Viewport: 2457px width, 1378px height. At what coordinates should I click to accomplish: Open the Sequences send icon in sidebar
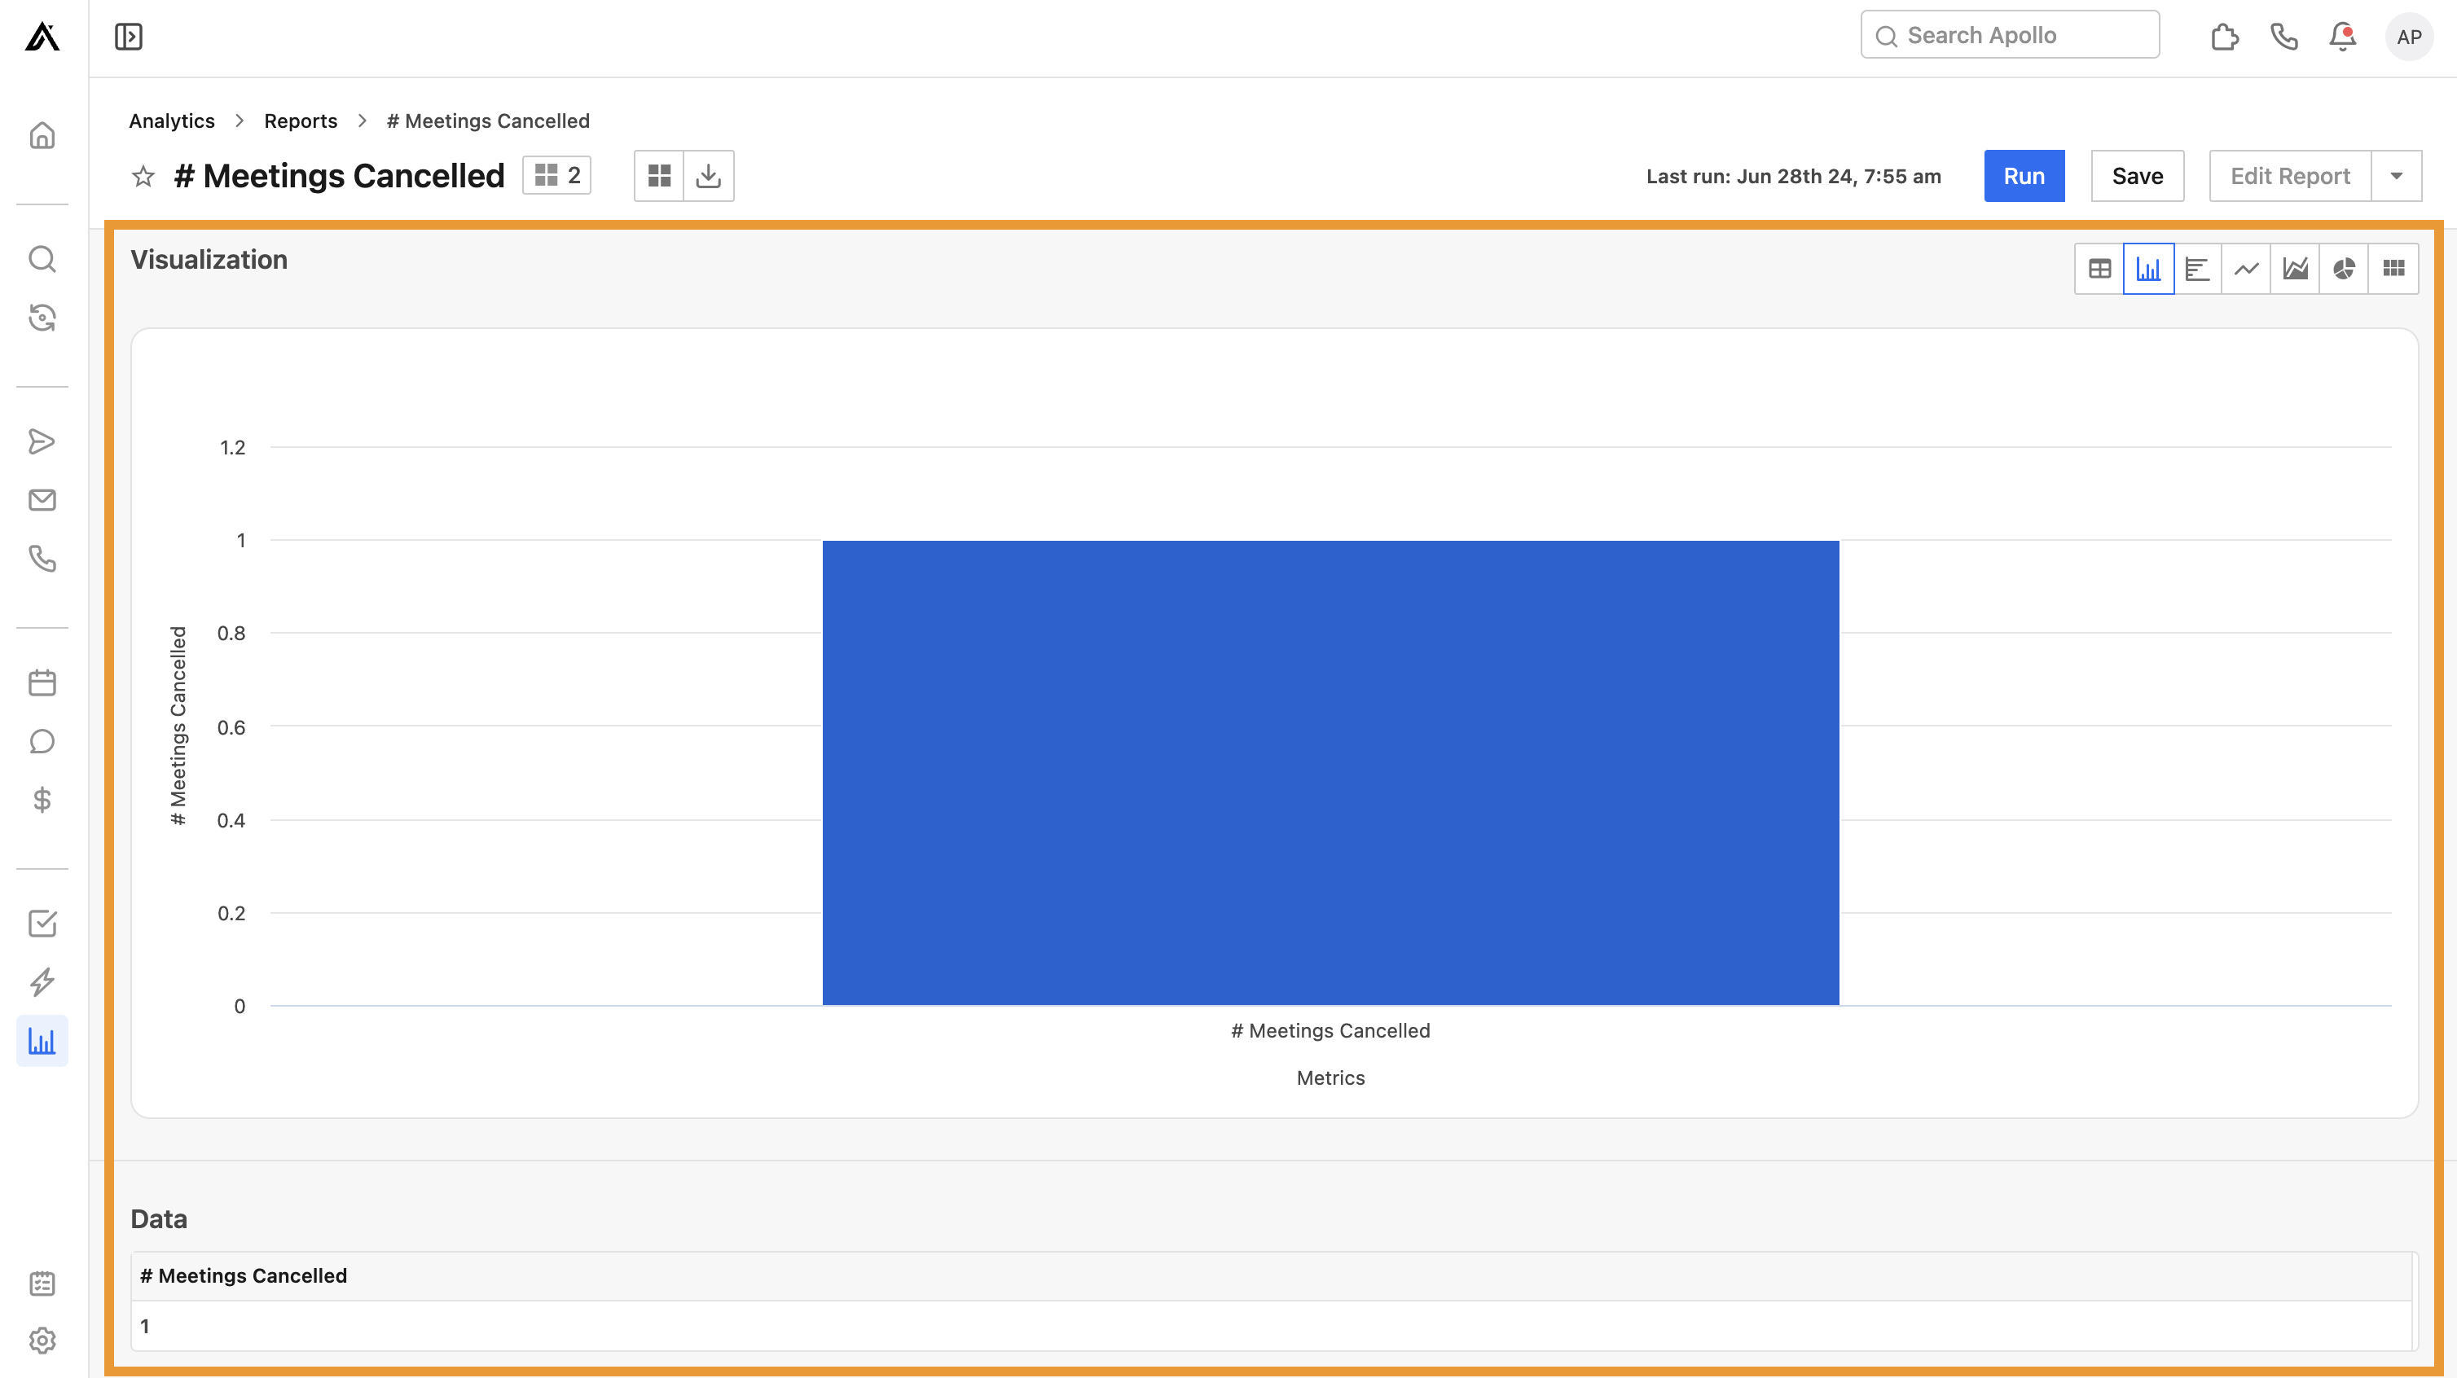[x=42, y=441]
